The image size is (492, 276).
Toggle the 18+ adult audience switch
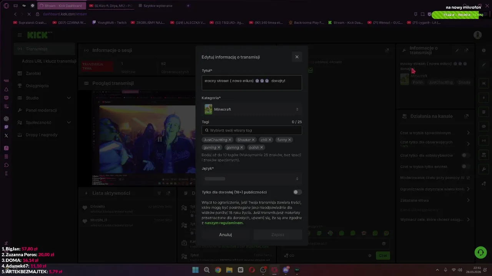click(x=297, y=192)
